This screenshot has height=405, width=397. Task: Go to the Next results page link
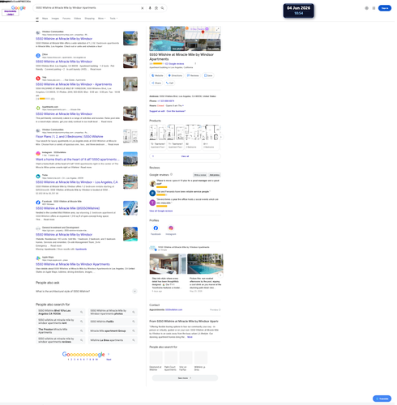click(109, 360)
